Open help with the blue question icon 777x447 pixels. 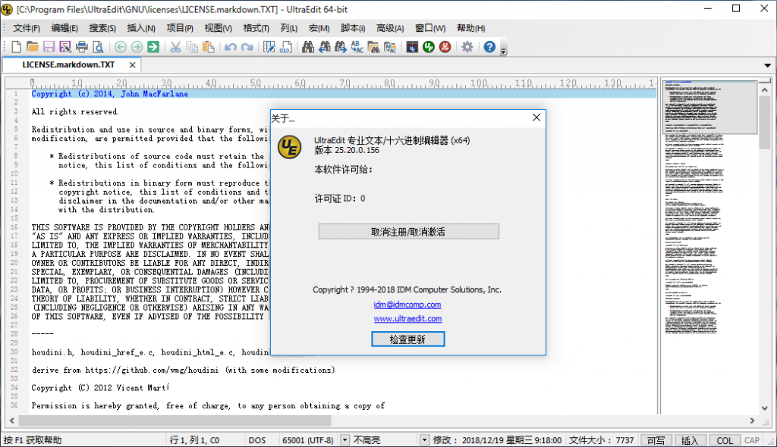click(489, 47)
